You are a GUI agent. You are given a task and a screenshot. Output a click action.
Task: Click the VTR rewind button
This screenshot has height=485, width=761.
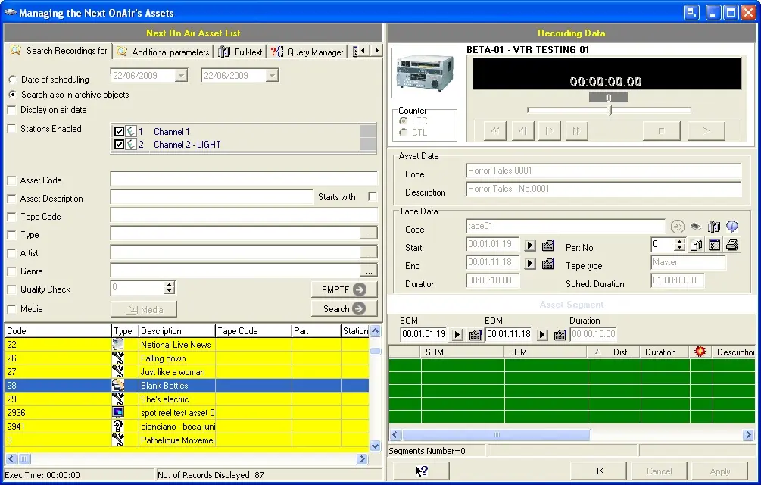click(x=495, y=131)
